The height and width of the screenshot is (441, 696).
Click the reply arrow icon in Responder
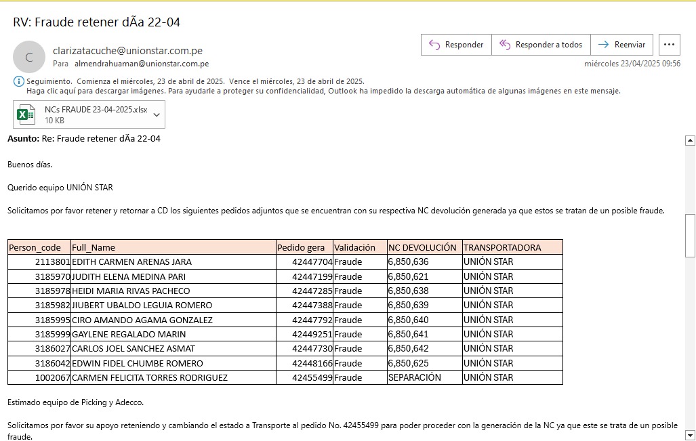click(435, 45)
